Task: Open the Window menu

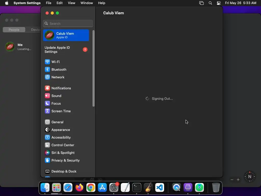Action: coord(87,3)
